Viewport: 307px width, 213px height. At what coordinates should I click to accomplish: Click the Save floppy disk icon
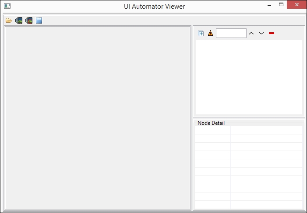pos(39,21)
